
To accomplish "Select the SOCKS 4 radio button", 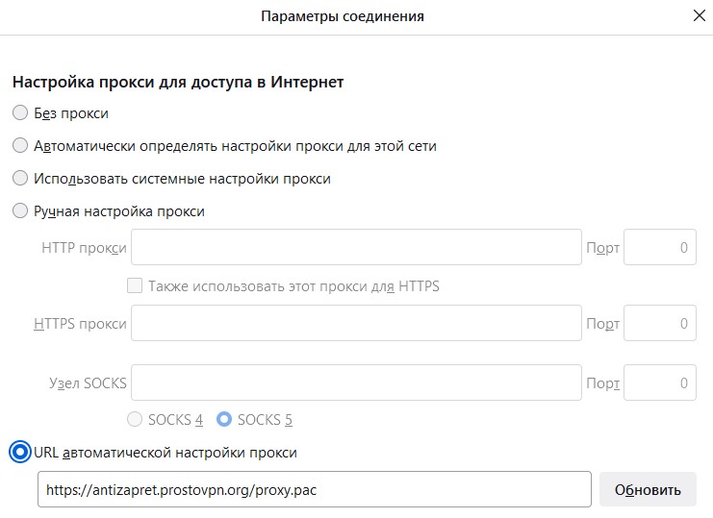I will click(x=136, y=420).
